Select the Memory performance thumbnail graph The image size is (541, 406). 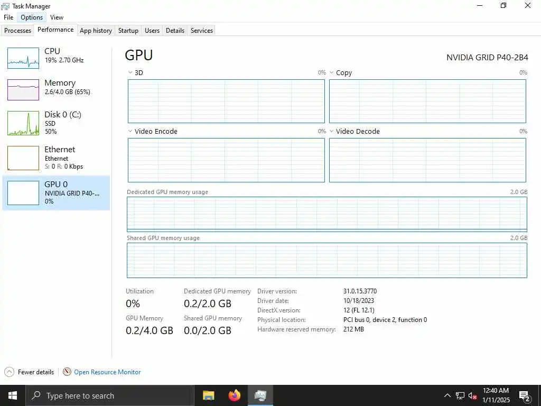pos(23,90)
